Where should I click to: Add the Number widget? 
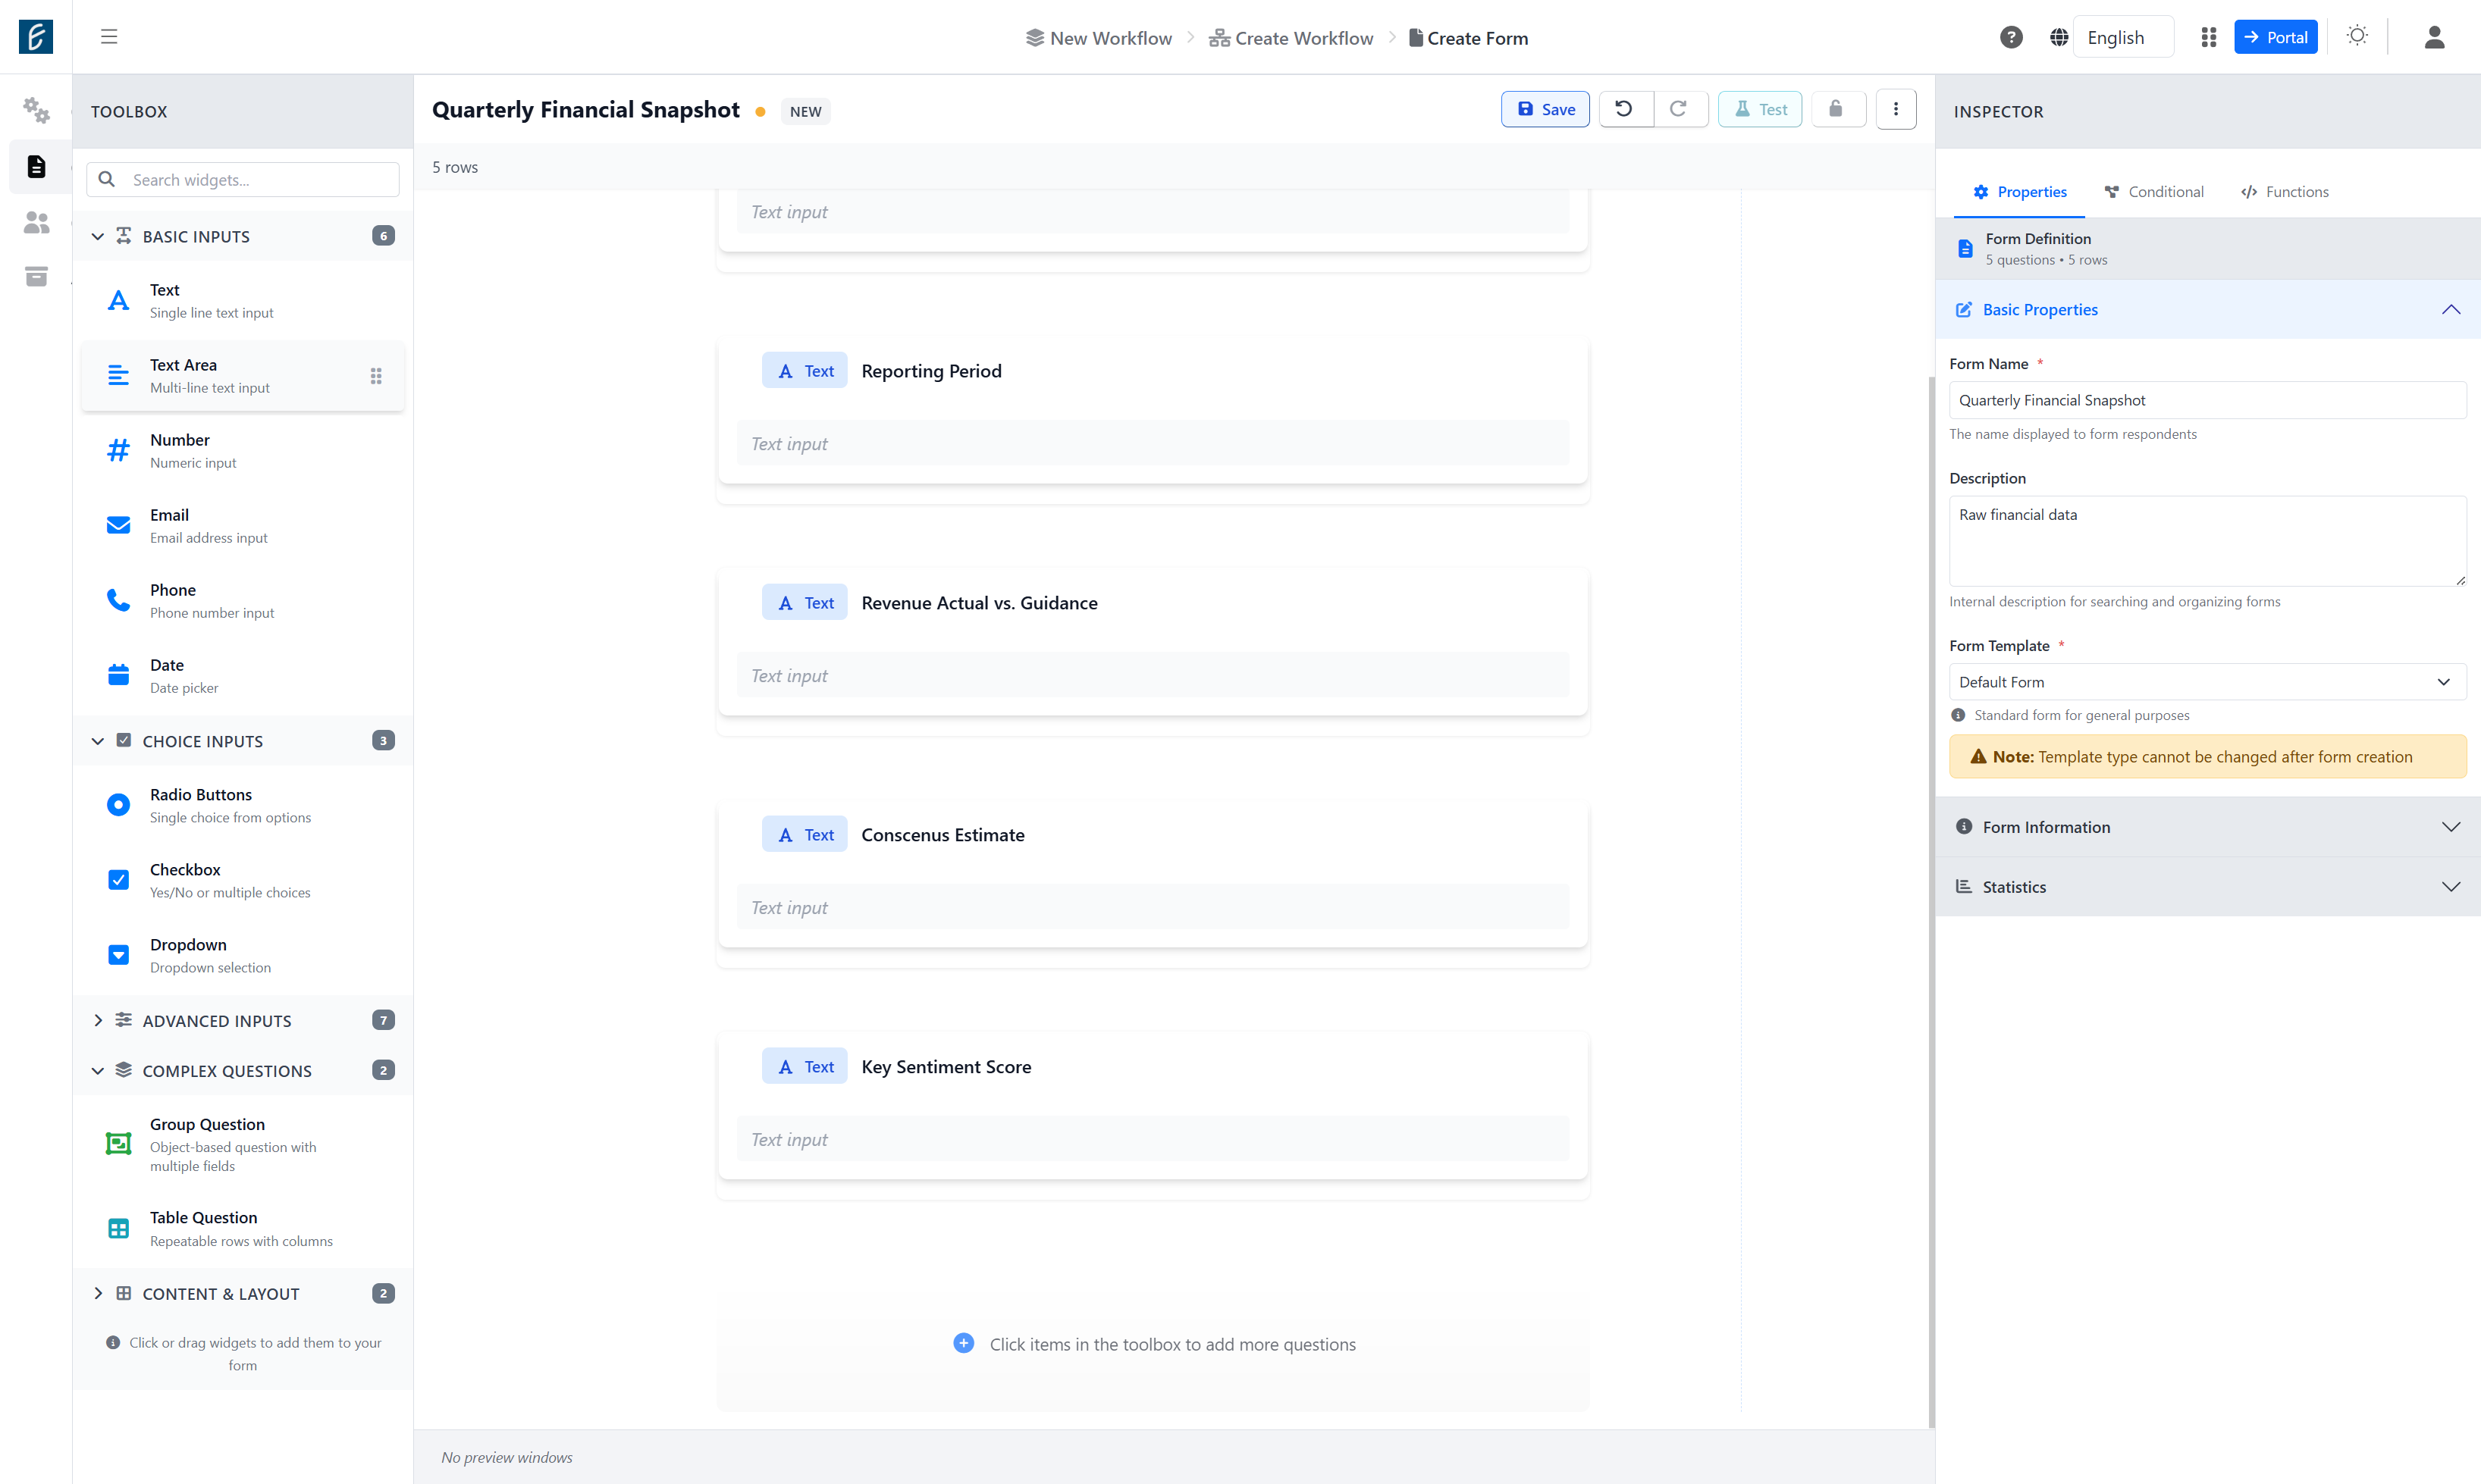(243, 451)
